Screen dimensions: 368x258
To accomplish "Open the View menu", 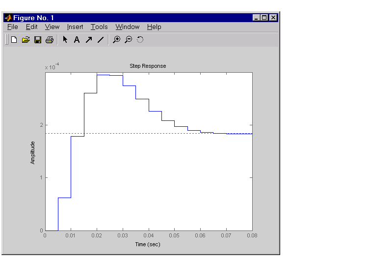I will coord(52,27).
